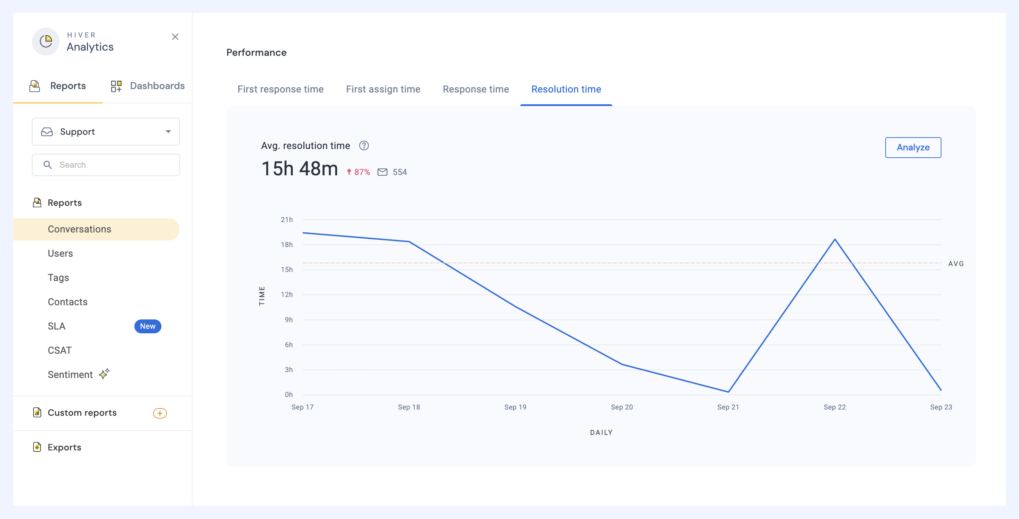The width and height of the screenshot is (1019, 519).
Task: Switch to First assign time tab
Action: tap(383, 89)
